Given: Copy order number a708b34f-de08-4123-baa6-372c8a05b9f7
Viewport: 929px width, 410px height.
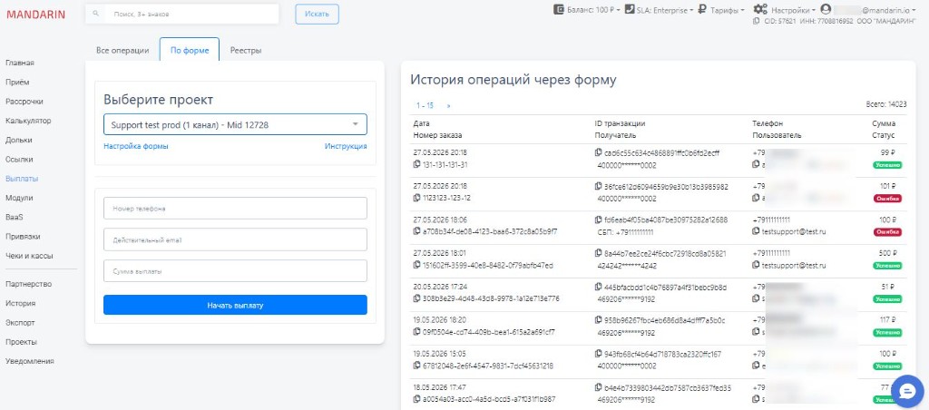Looking at the screenshot, I should point(416,231).
